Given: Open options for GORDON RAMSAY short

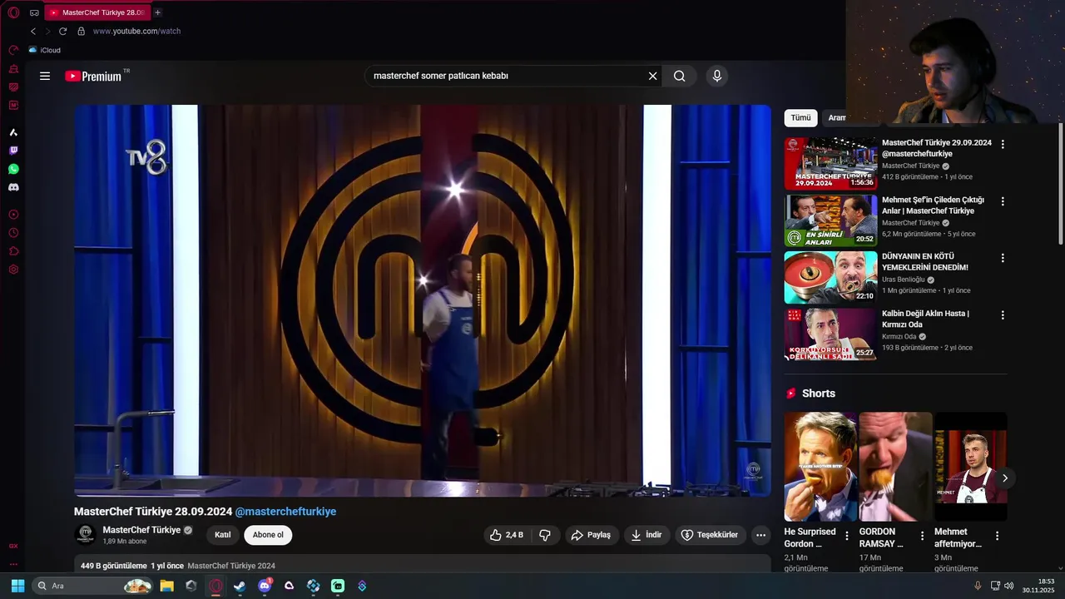Looking at the screenshot, I should 922,536.
